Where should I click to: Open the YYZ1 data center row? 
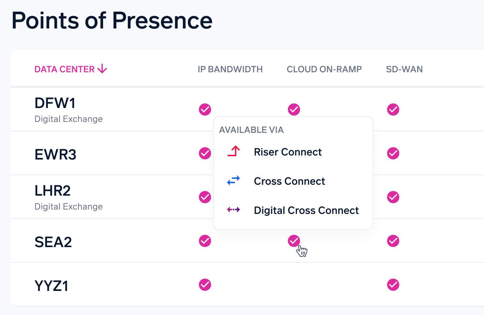51,286
